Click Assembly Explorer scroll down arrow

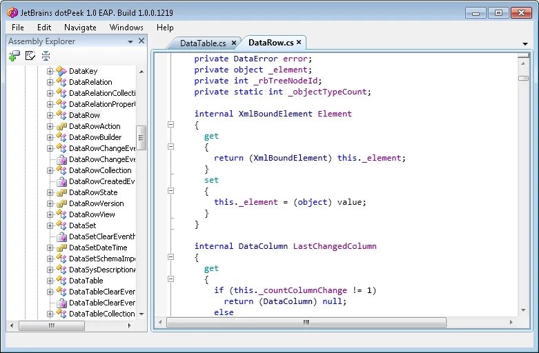(x=141, y=314)
